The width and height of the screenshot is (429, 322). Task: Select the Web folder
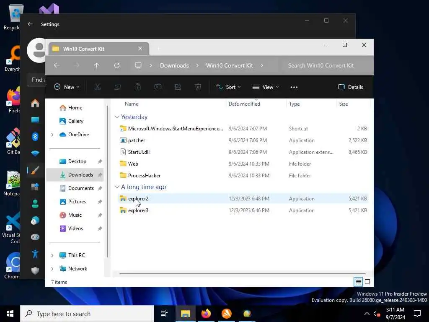(x=243, y=164)
